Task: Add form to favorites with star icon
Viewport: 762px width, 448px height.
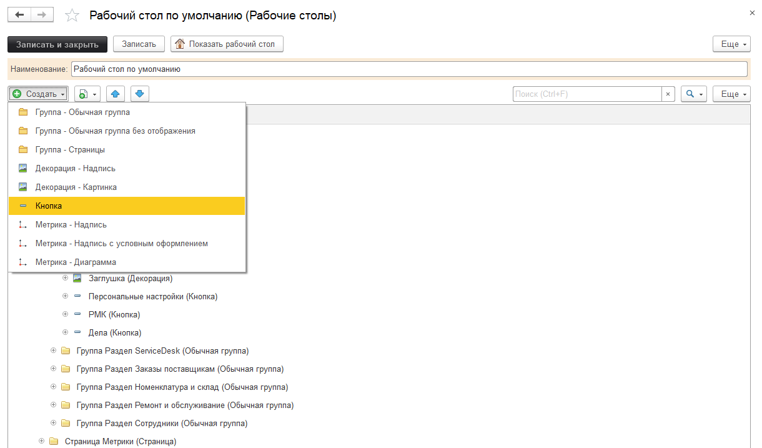Action: click(x=72, y=16)
